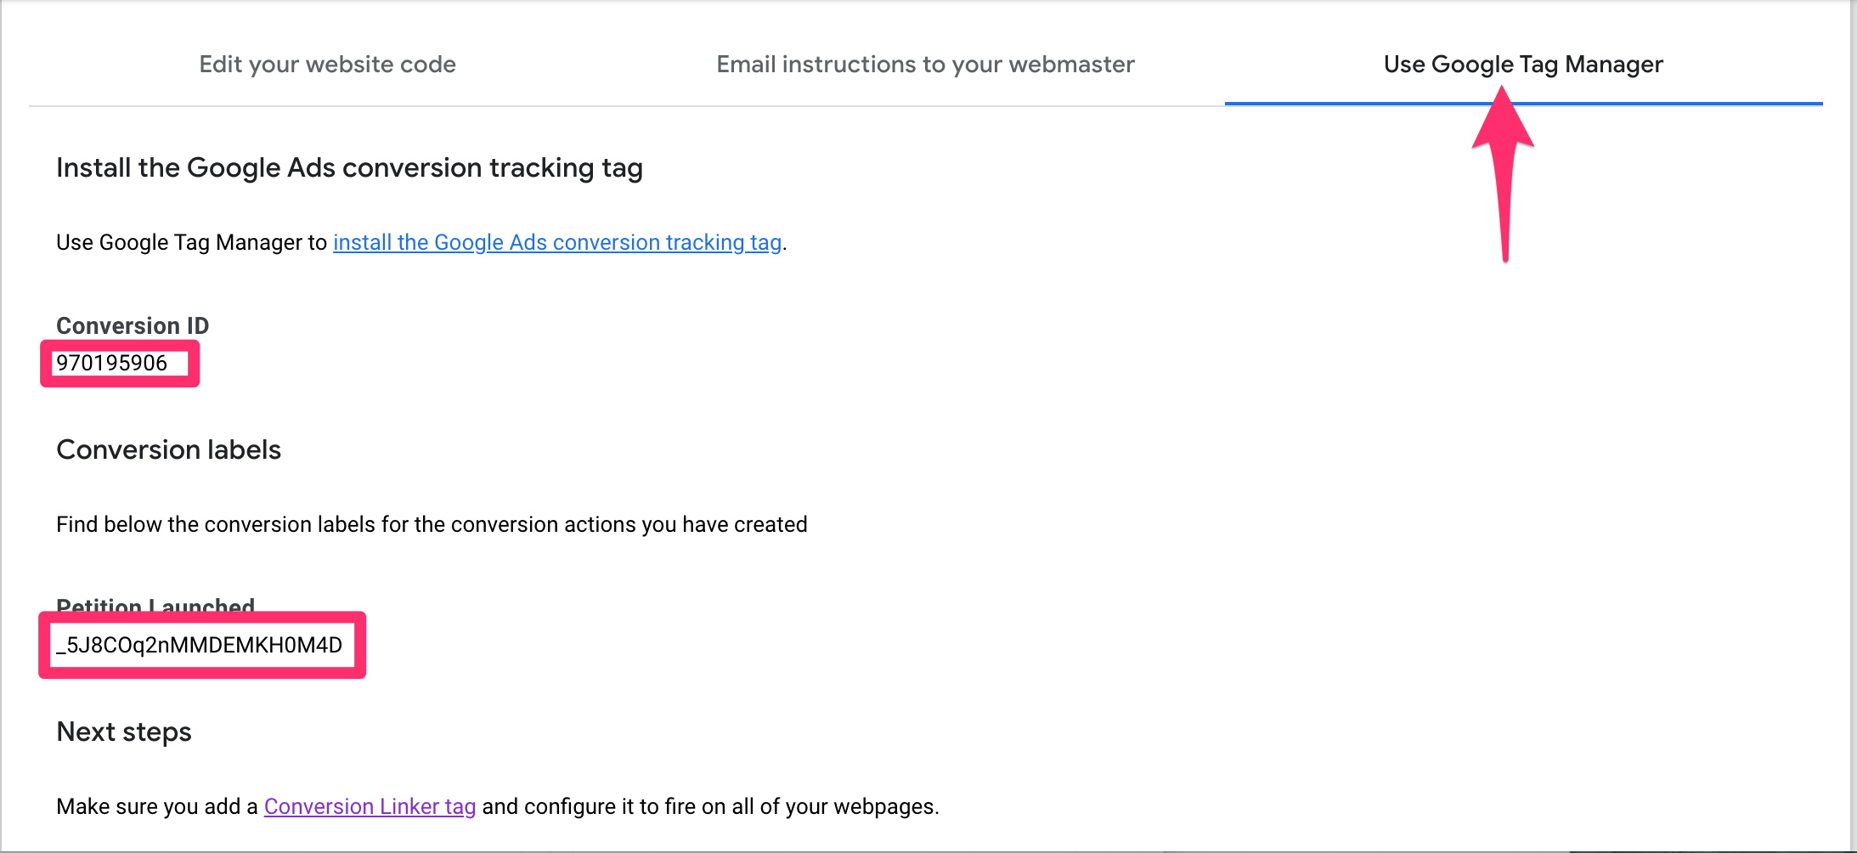Click the Conversion ID field label

[x=133, y=325]
